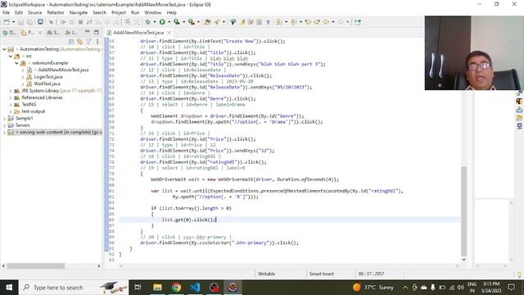Click the Smart Insert status bar field
This screenshot has width=524, height=295.
[x=322, y=274]
